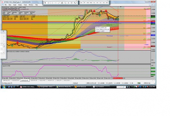Switch to the USDCHF,M5 chart tab
Screen dimensions: 170x116
click(x=34, y=81)
